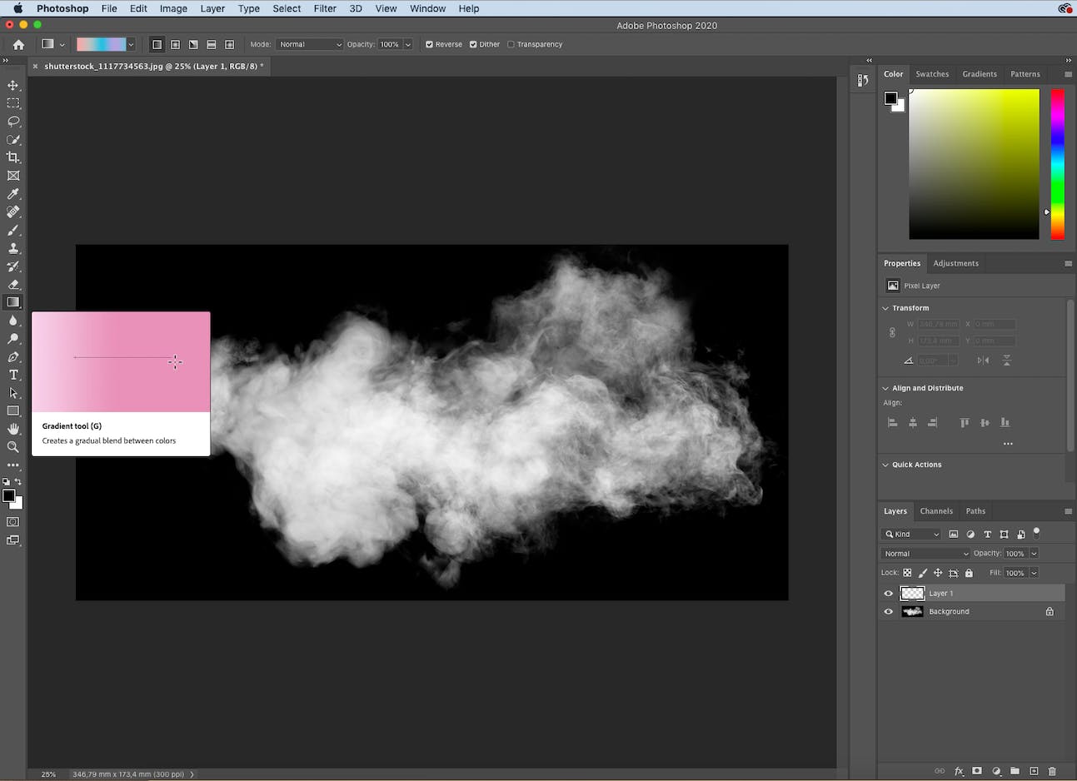1077x781 pixels.
Task: Click the Home button in options bar
Action: (18, 45)
